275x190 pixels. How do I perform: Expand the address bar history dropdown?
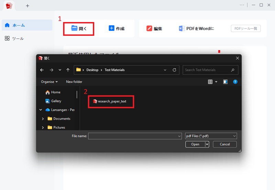pyautogui.click(x=165, y=70)
